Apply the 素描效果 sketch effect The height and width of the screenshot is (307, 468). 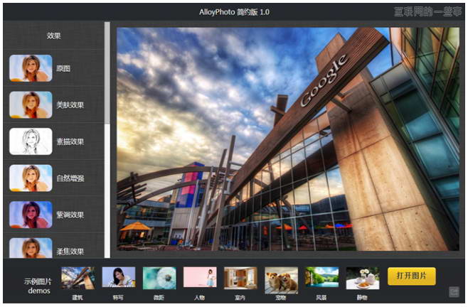coord(31,141)
